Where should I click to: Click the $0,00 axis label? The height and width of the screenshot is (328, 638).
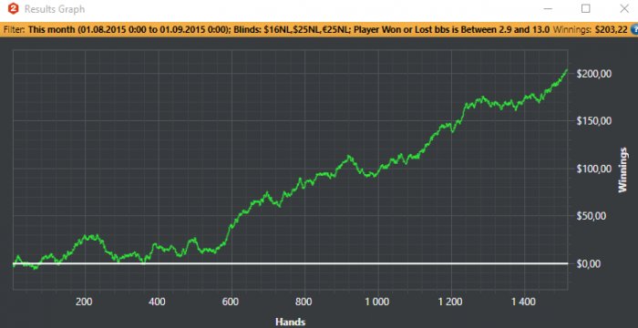590,263
